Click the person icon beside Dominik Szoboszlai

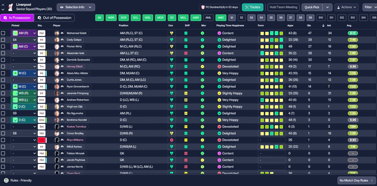(62, 60)
